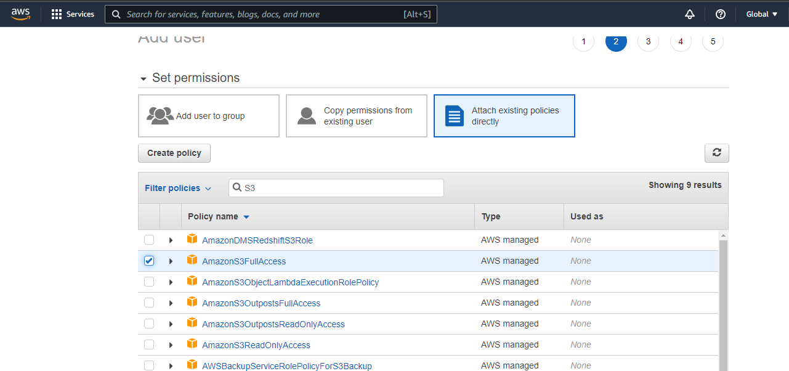Screen dimensions: 789x371
Task: Check the AmazonS3ObjectLambdaExecutionRolePolicy checkbox
Action: [x=149, y=282]
